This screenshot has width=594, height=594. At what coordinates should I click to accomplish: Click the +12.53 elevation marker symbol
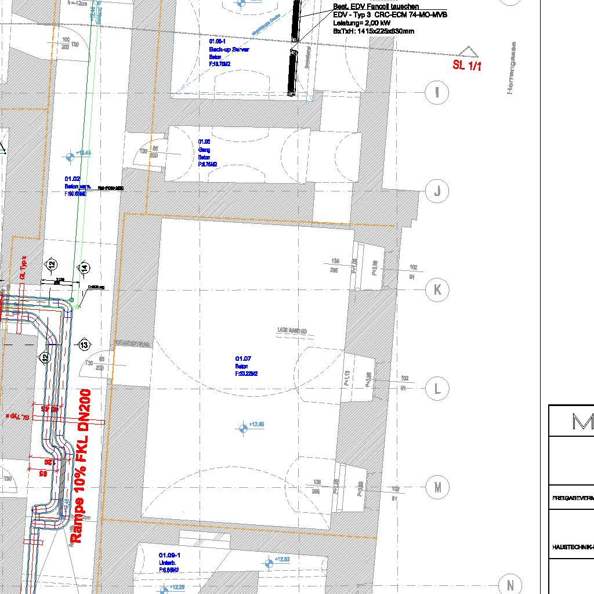269,563
